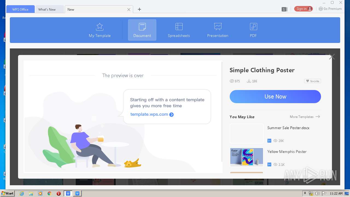The width and height of the screenshot is (350, 197).
Task: Select Summer Sale Poster.docx title
Action: point(288,128)
